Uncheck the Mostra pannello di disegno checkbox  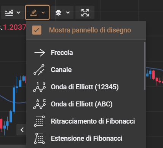pyautogui.click(x=37, y=30)
